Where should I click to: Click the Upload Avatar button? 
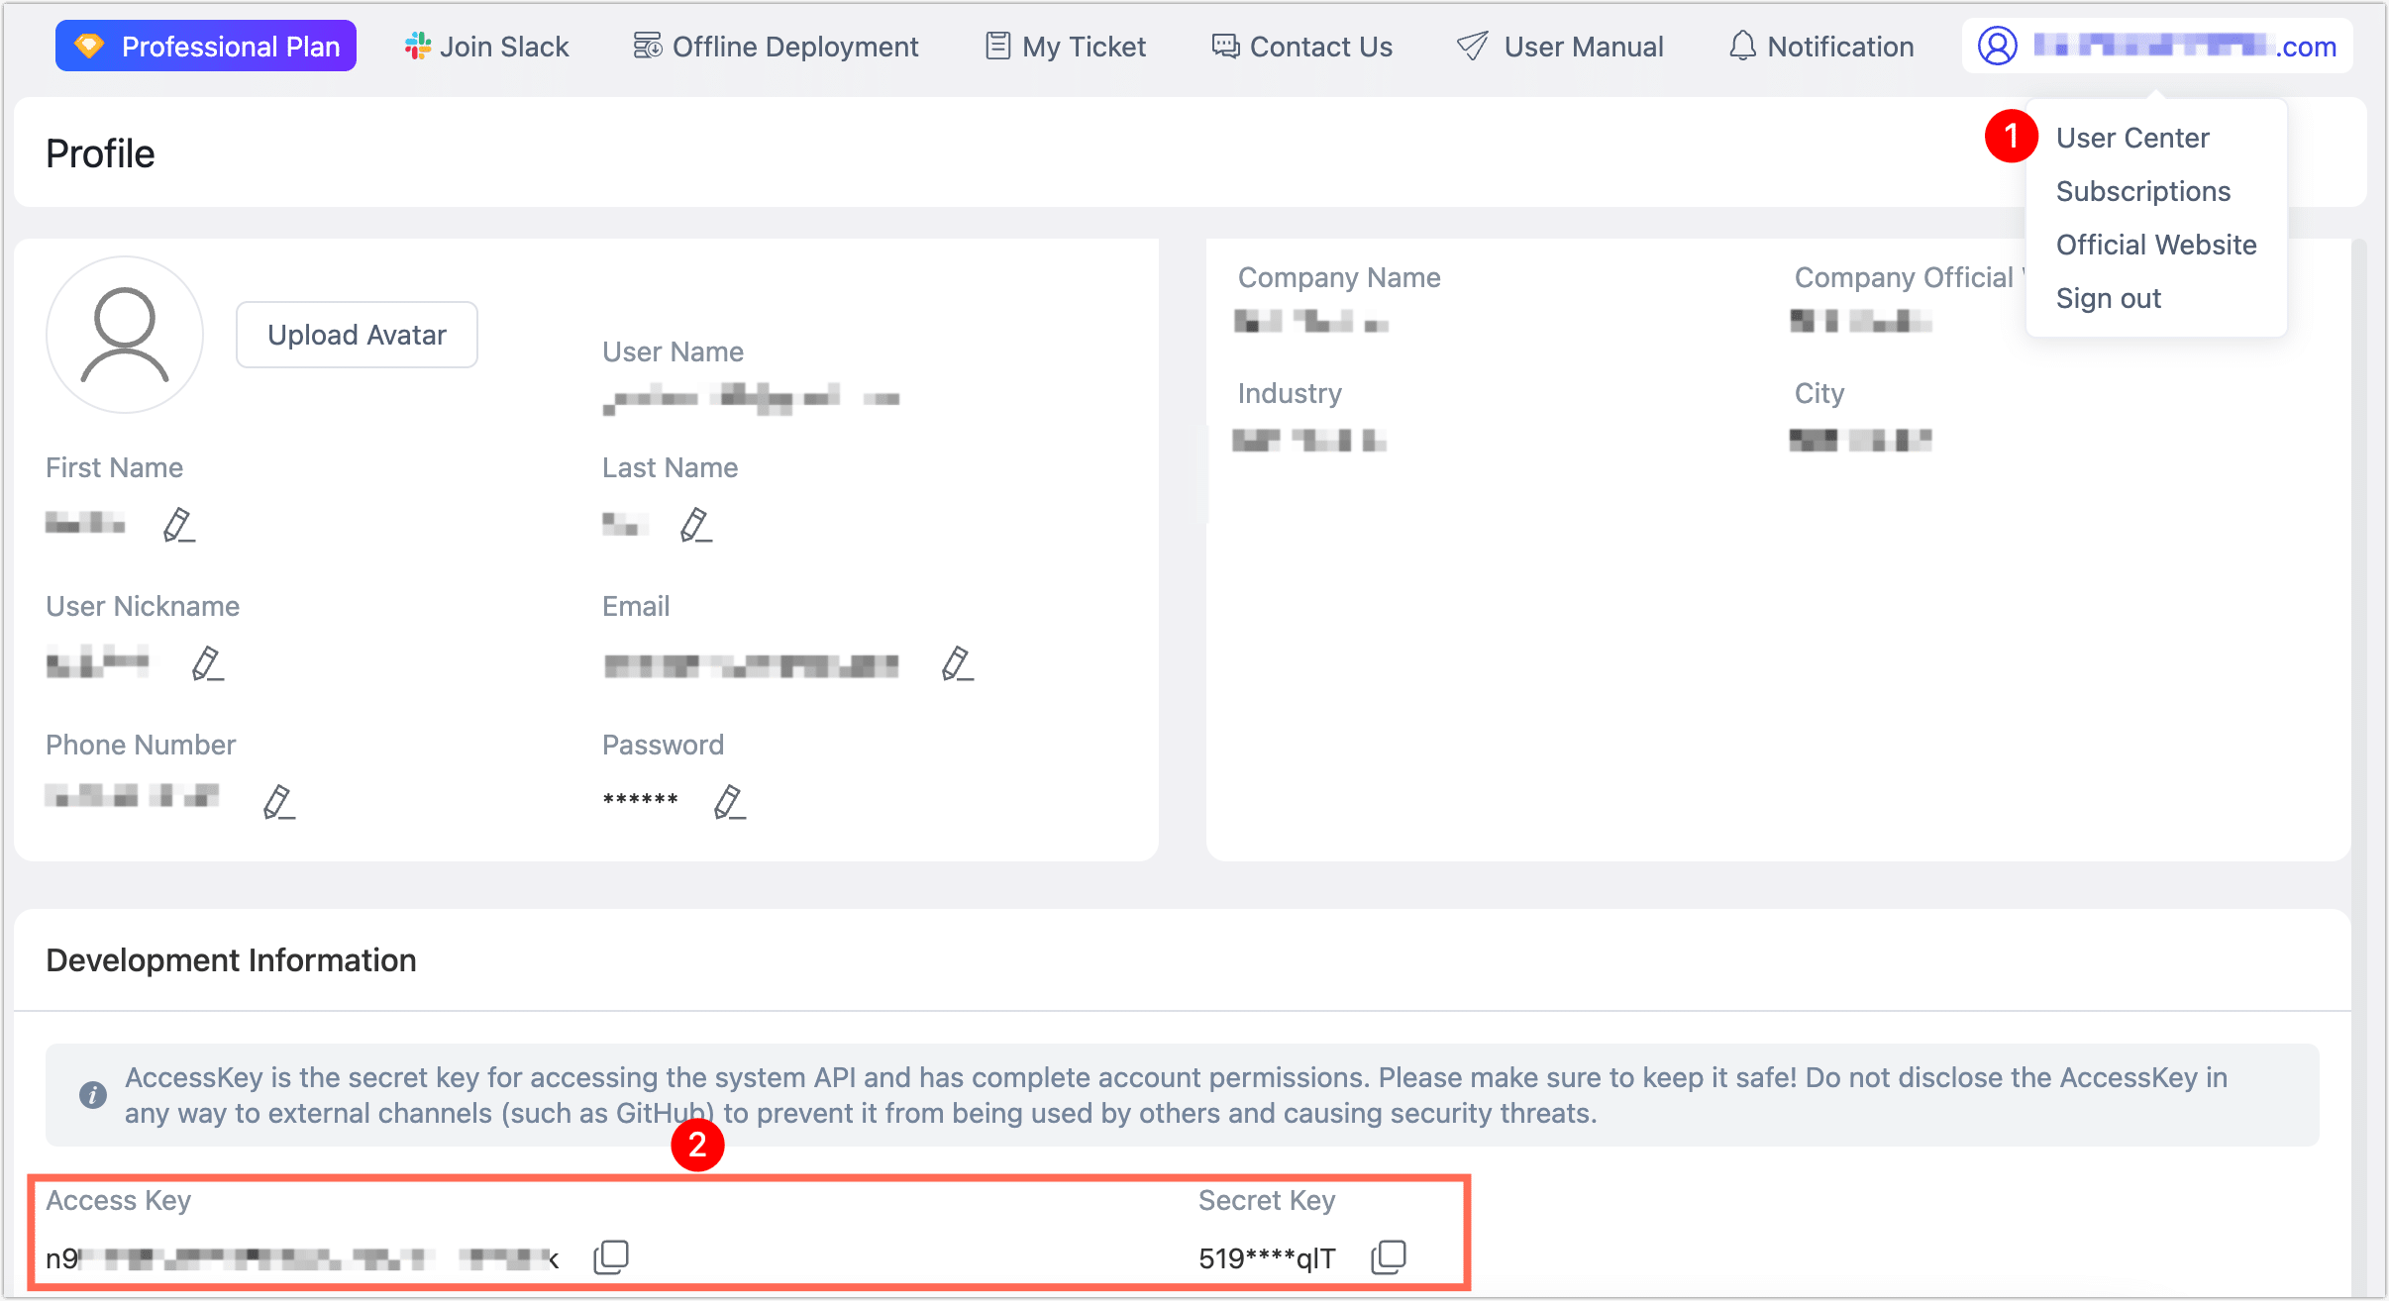click(357, 335)
